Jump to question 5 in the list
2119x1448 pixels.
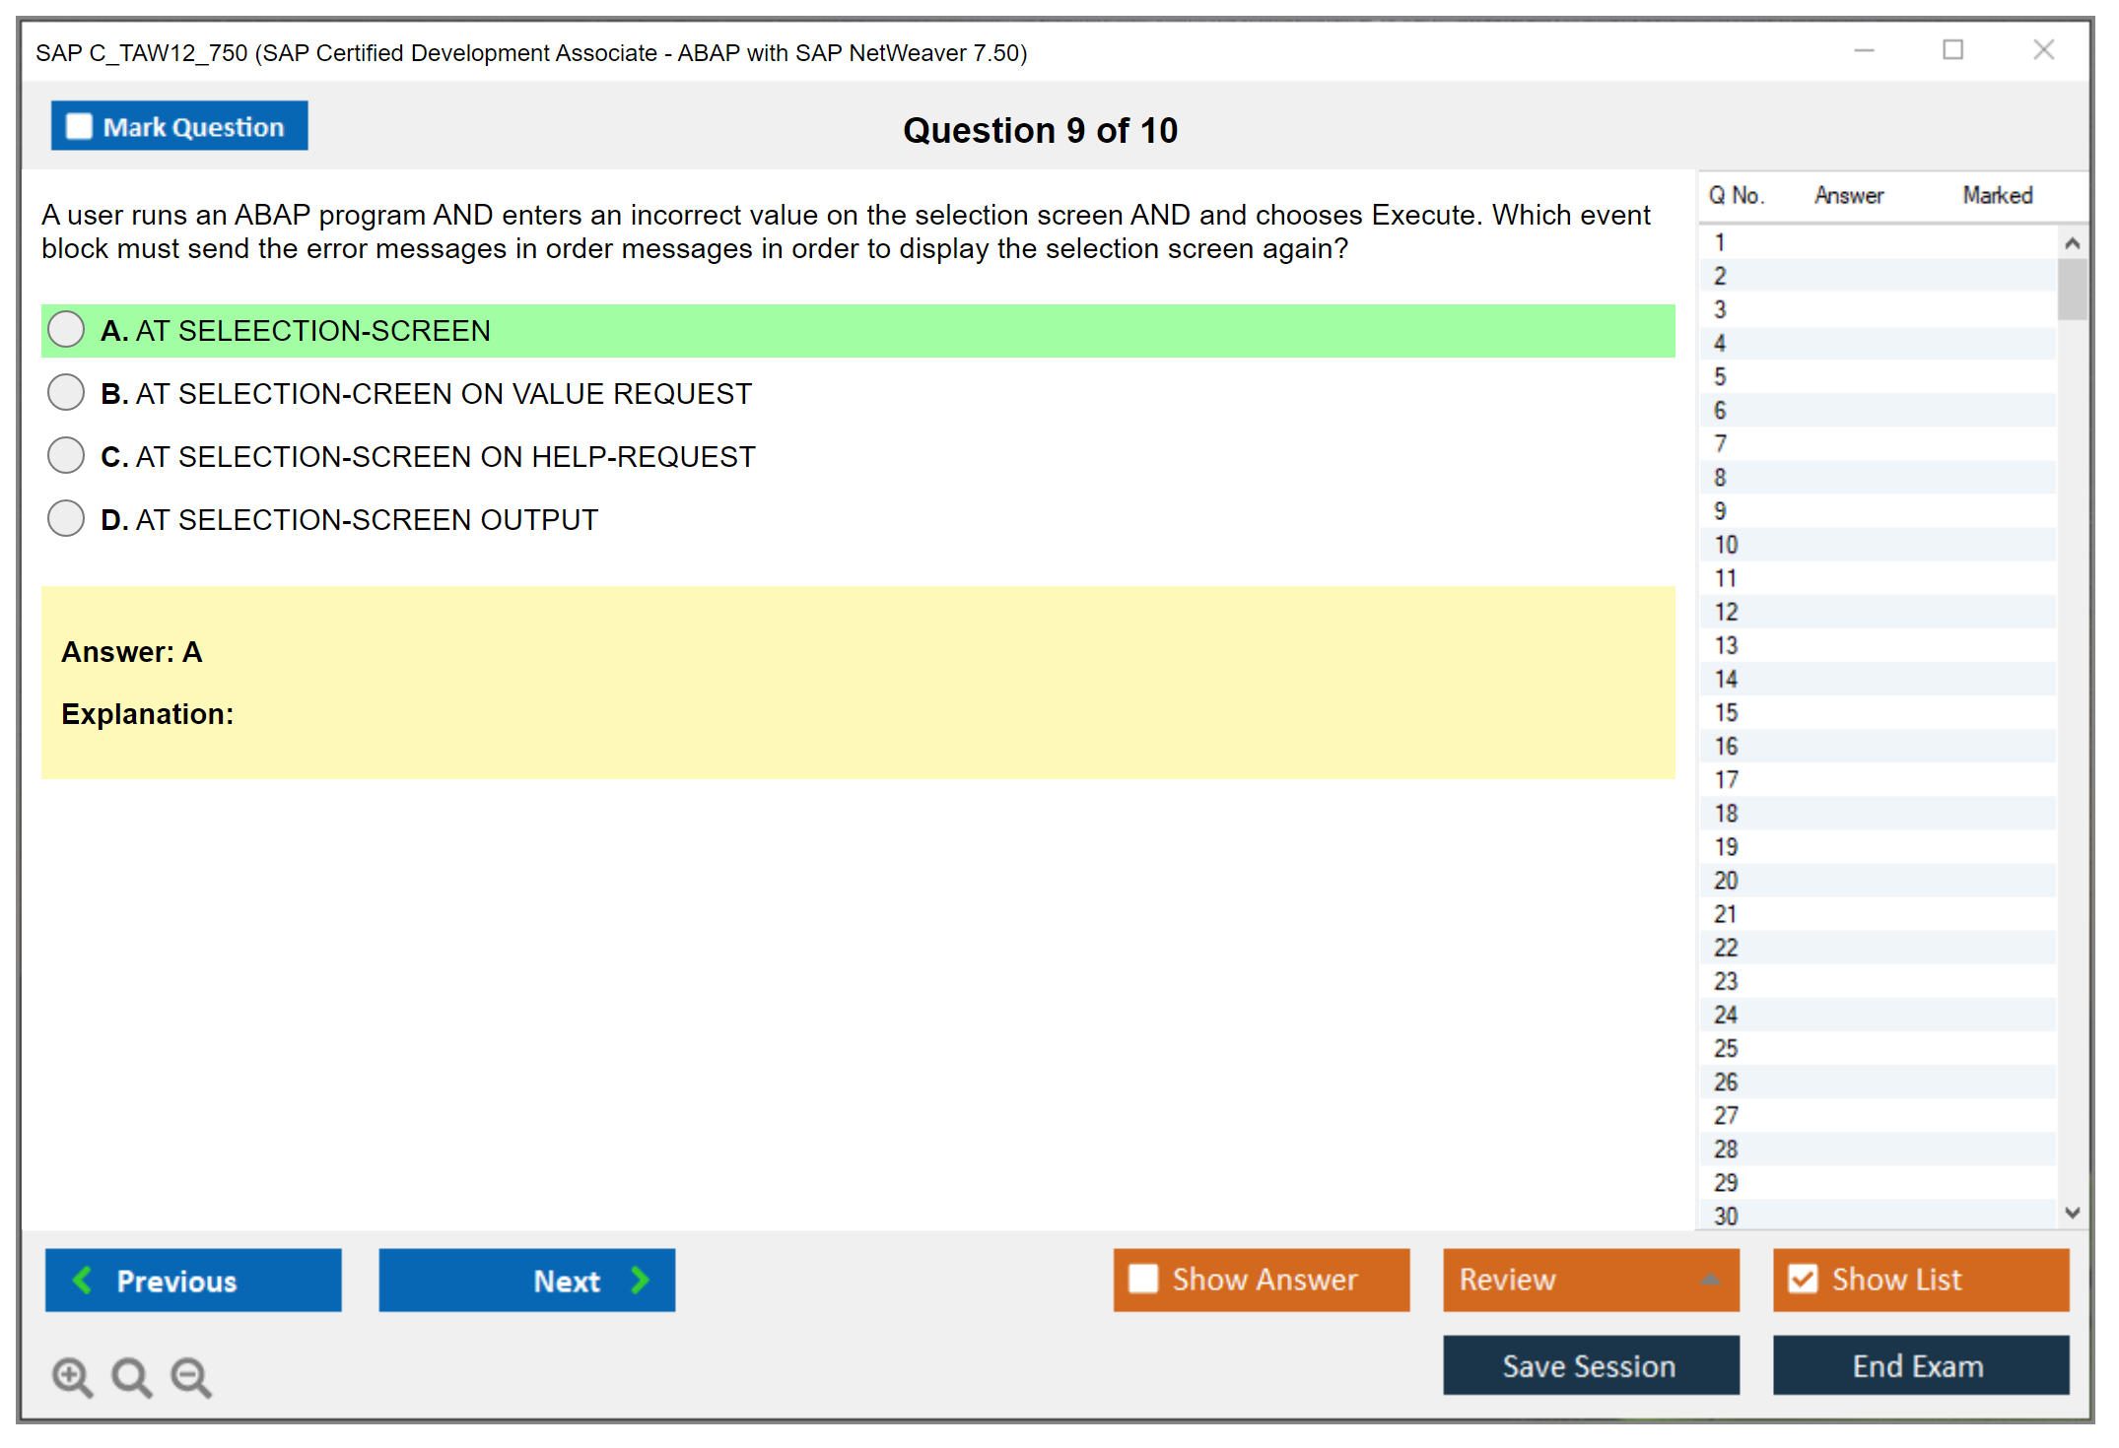click(1720, 377)
